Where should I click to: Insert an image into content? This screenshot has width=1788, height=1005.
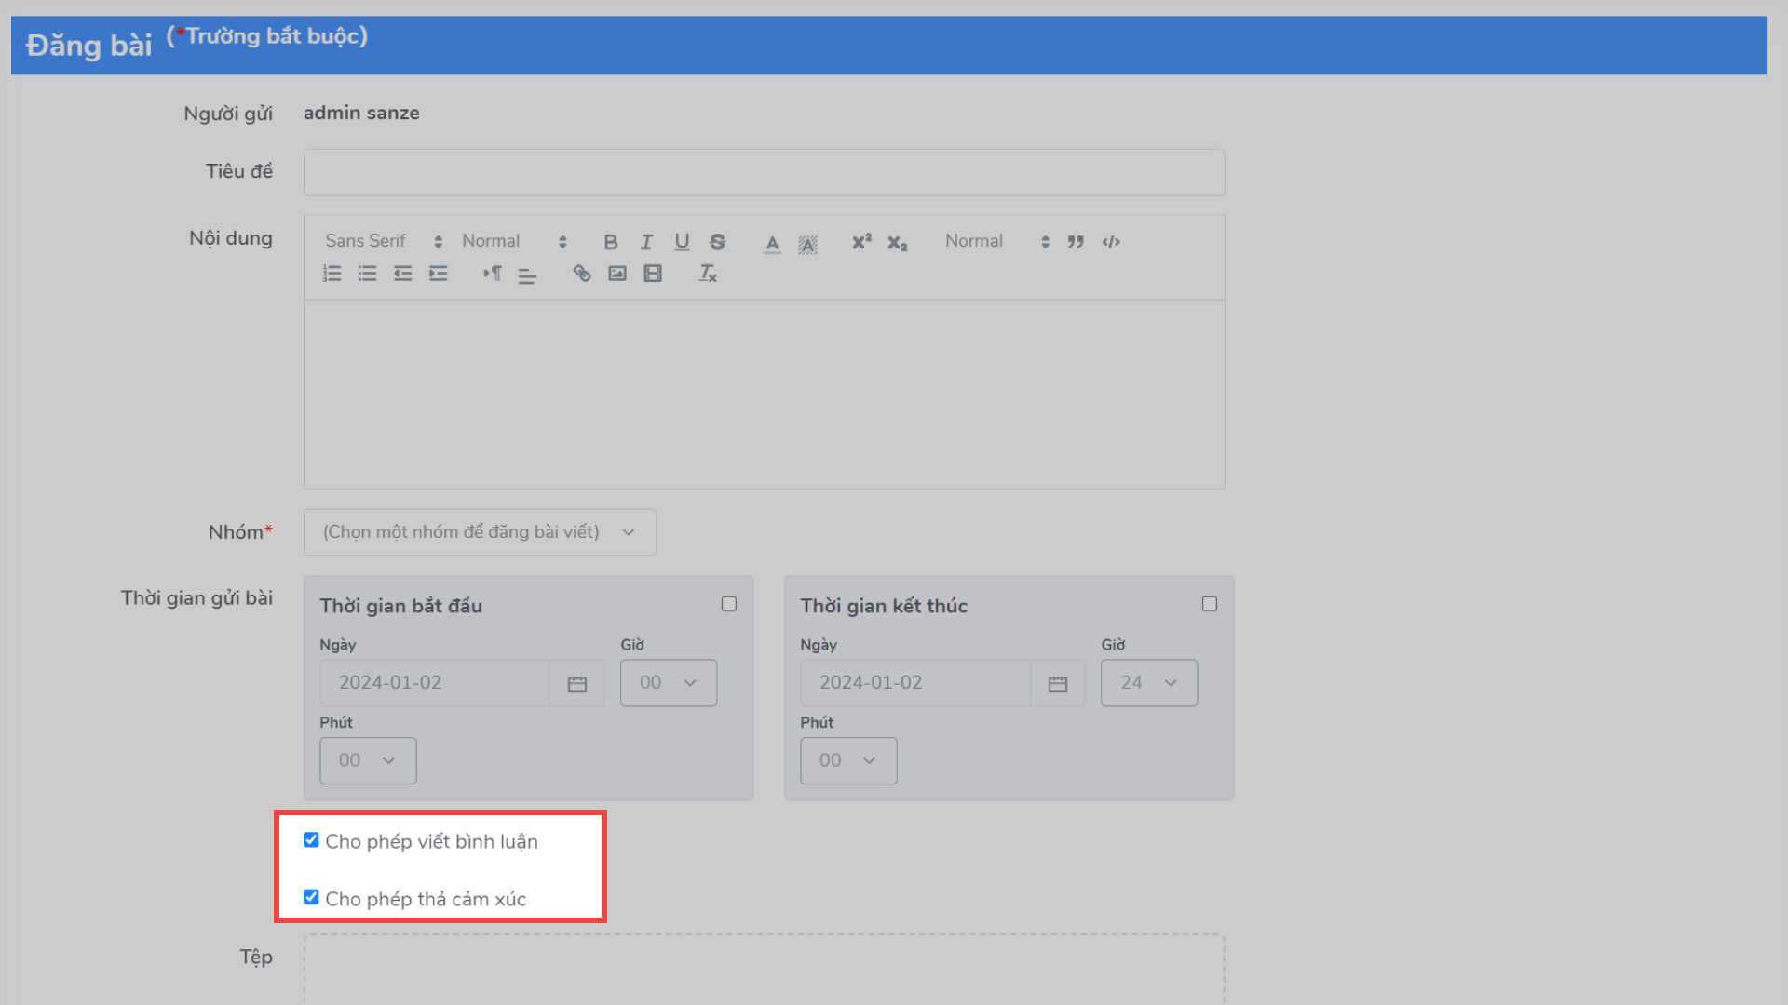[x=616, y=274]
